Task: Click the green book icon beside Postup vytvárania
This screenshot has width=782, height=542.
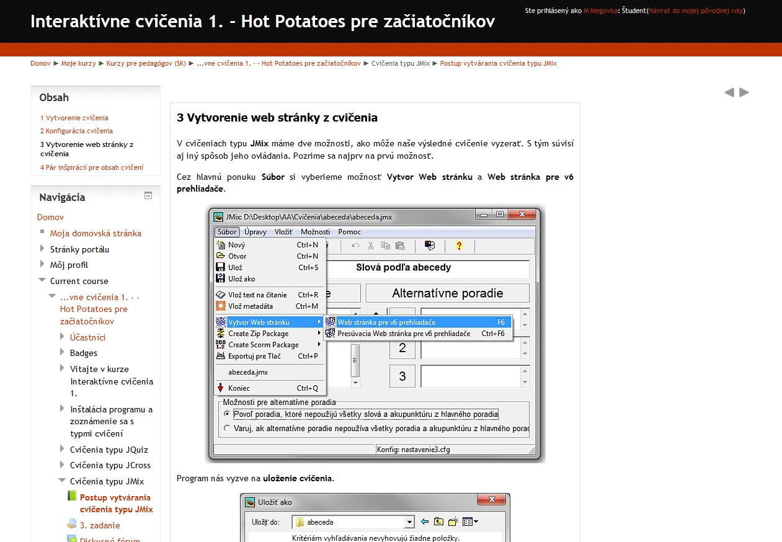Action: tap(72, 496)
